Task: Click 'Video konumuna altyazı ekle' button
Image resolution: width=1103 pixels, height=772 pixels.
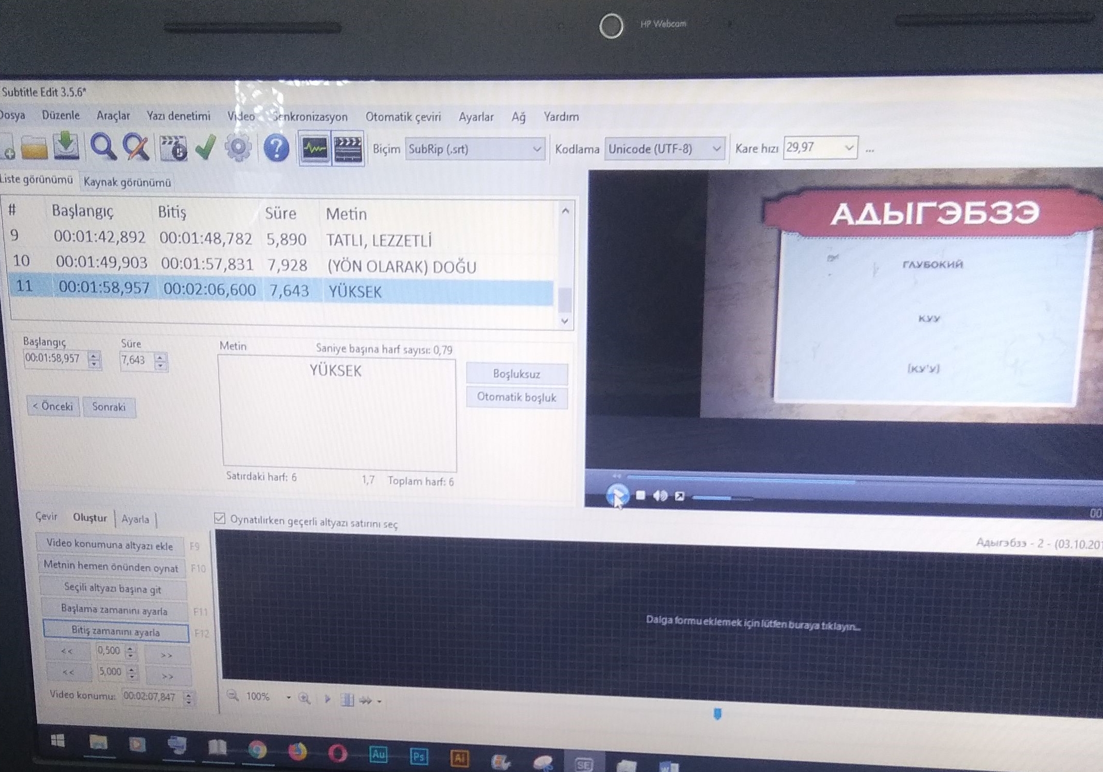Action: click(110, 544)
